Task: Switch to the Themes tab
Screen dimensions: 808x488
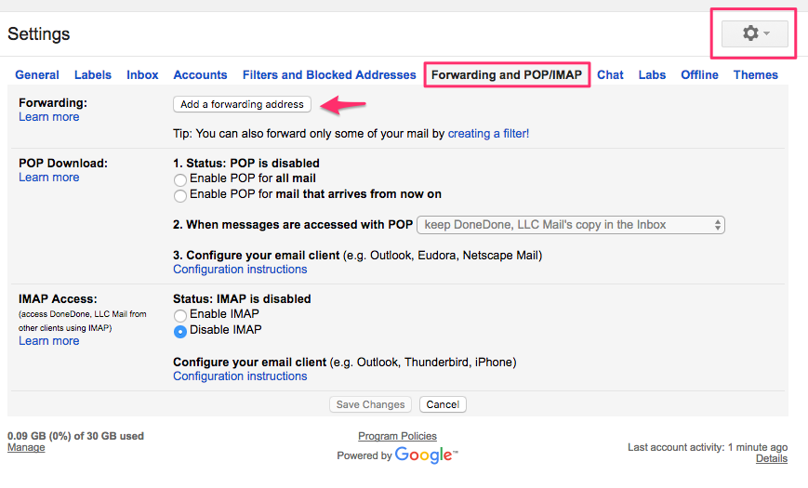Action: 755,75
